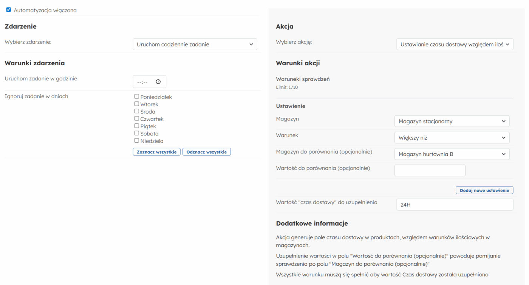Focus the Wartość do porównania input field
This screenshot has width=529, height=285.
coord(430,170)
